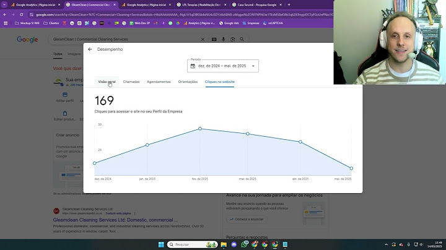
Task: Open Discord from taskbar
Action: 234,244
